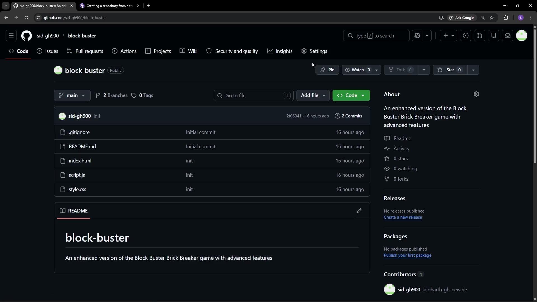
Task: Switch to the Issues tab
Action: tap(48, 51)
